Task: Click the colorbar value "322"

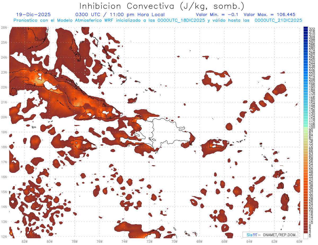Action: tap(312, 29)
